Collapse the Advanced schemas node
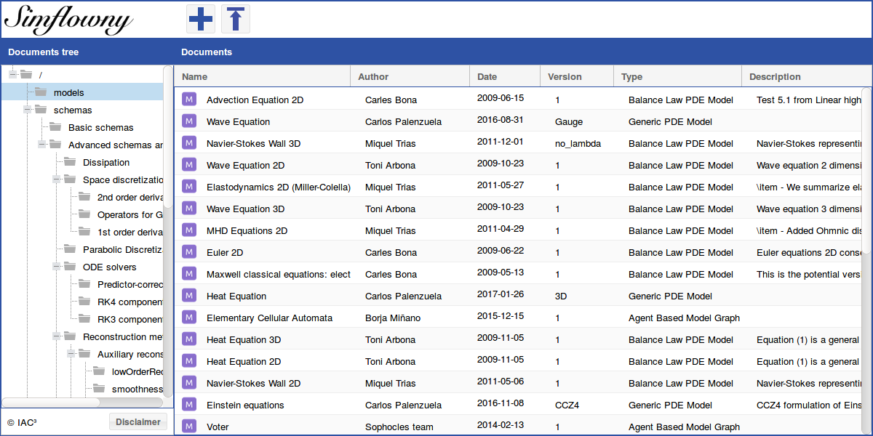Image resolution: width=873 pixels, height=436 pixels. [x=41, y=145]
